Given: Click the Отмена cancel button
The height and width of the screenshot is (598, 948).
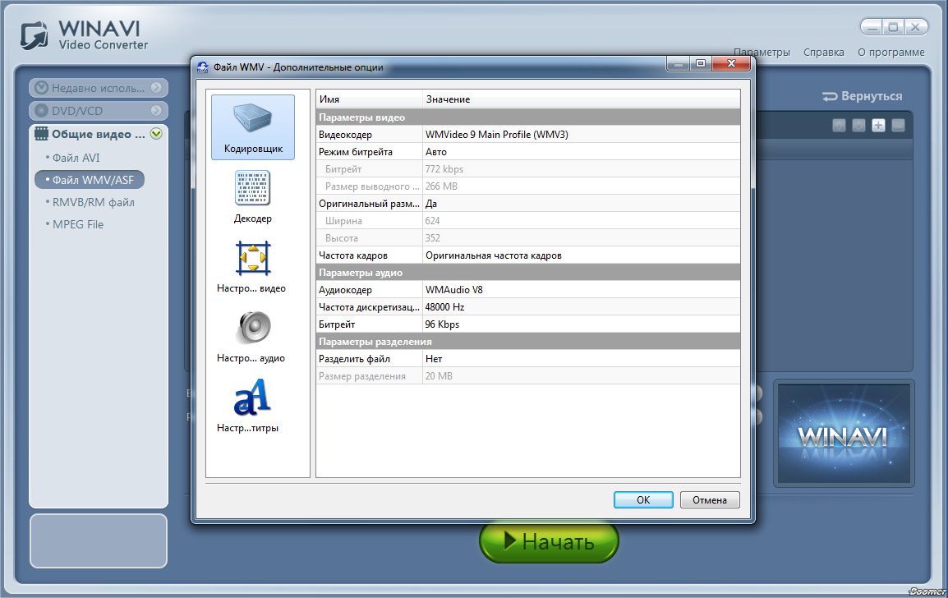Looking at the screenshot, I should point(710,500).
